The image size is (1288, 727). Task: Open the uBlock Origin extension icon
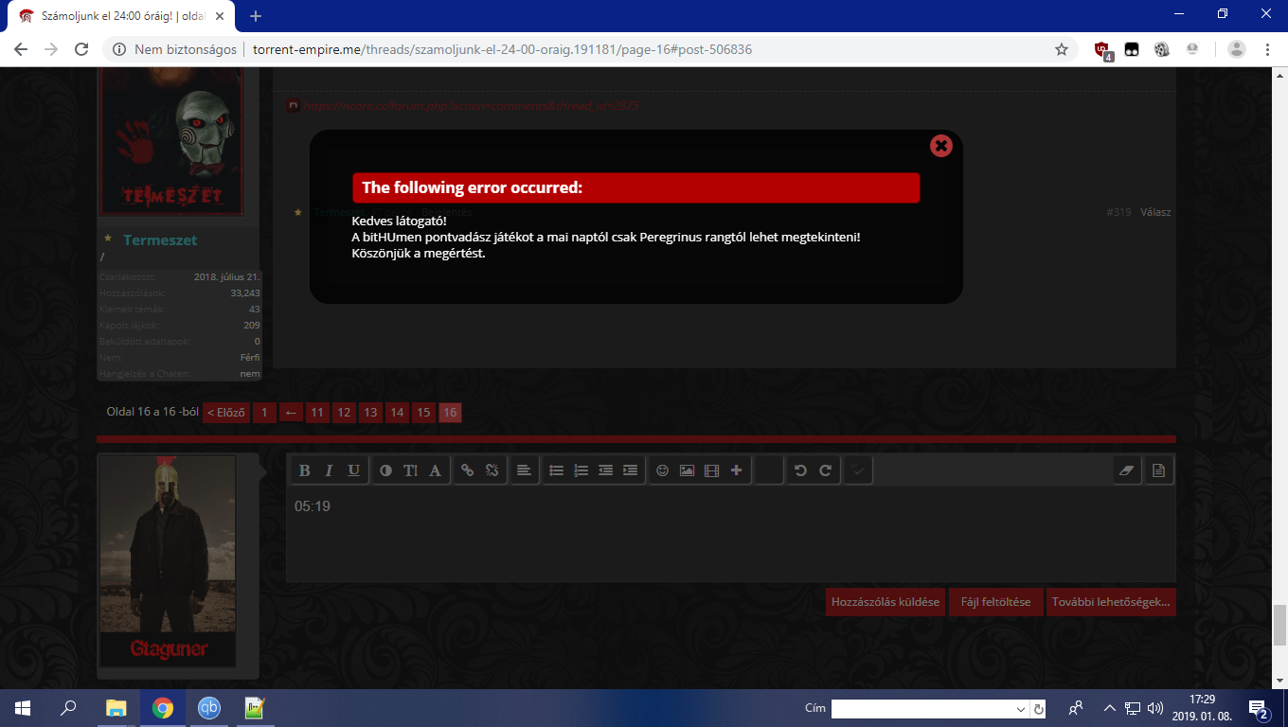1102,50
